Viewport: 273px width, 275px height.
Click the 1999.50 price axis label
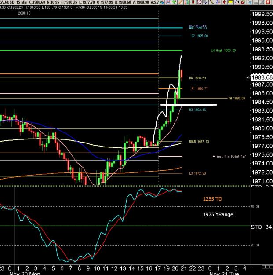coord(262,14)
